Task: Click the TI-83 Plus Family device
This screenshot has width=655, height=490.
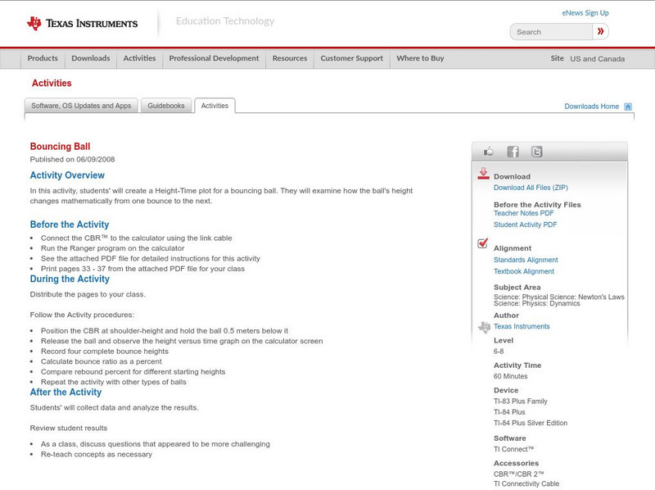Action: (521, 402)
